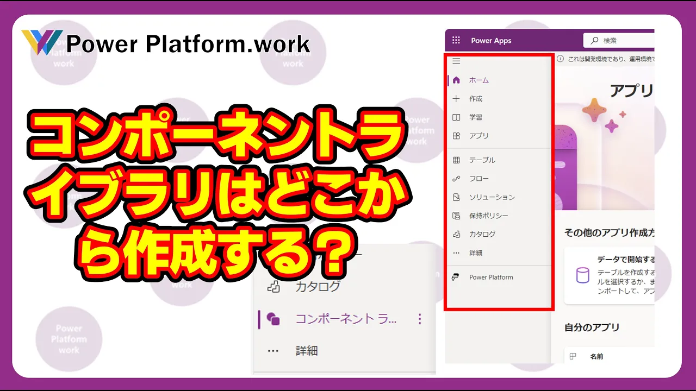This screenshot has width=696, height=391.
Task: Click the フロー flow icon
Action: tap(456, 179)
